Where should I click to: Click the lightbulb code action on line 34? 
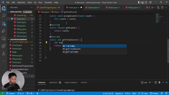coord(46,42)
